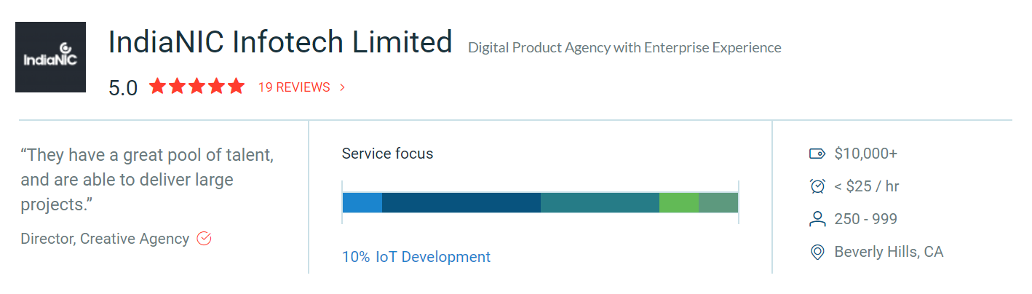Screen dimensions: 1032x294
Task: Click the 5.0 rating score
Action: point(123,88)
